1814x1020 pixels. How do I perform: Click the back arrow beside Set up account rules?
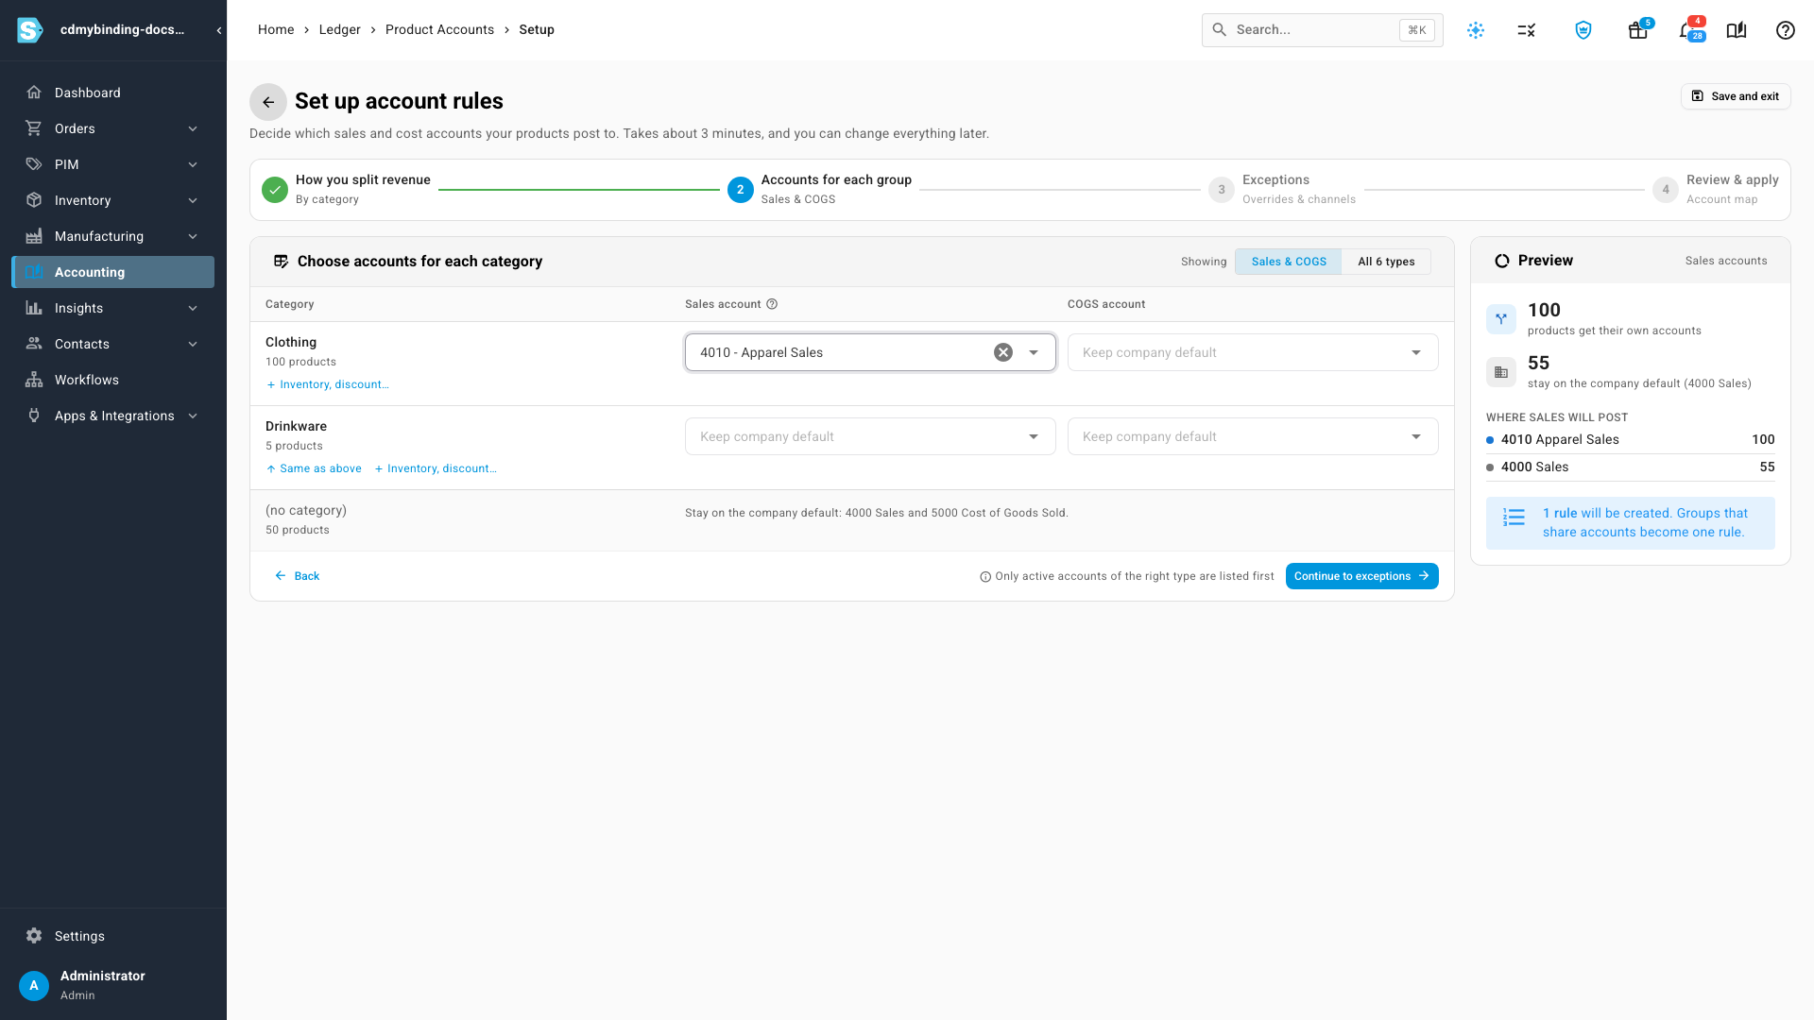[x=268, y=102]
